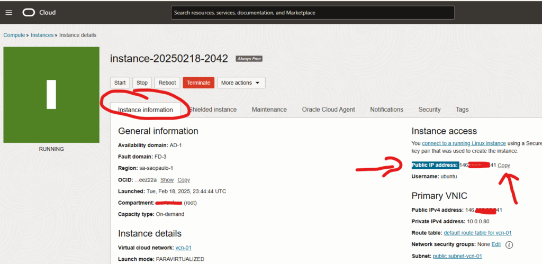This screenshot has width=542, height=264.
Task: Click the Primary VNIC heading
Action: pyautogui.click(x=439, y=196)
